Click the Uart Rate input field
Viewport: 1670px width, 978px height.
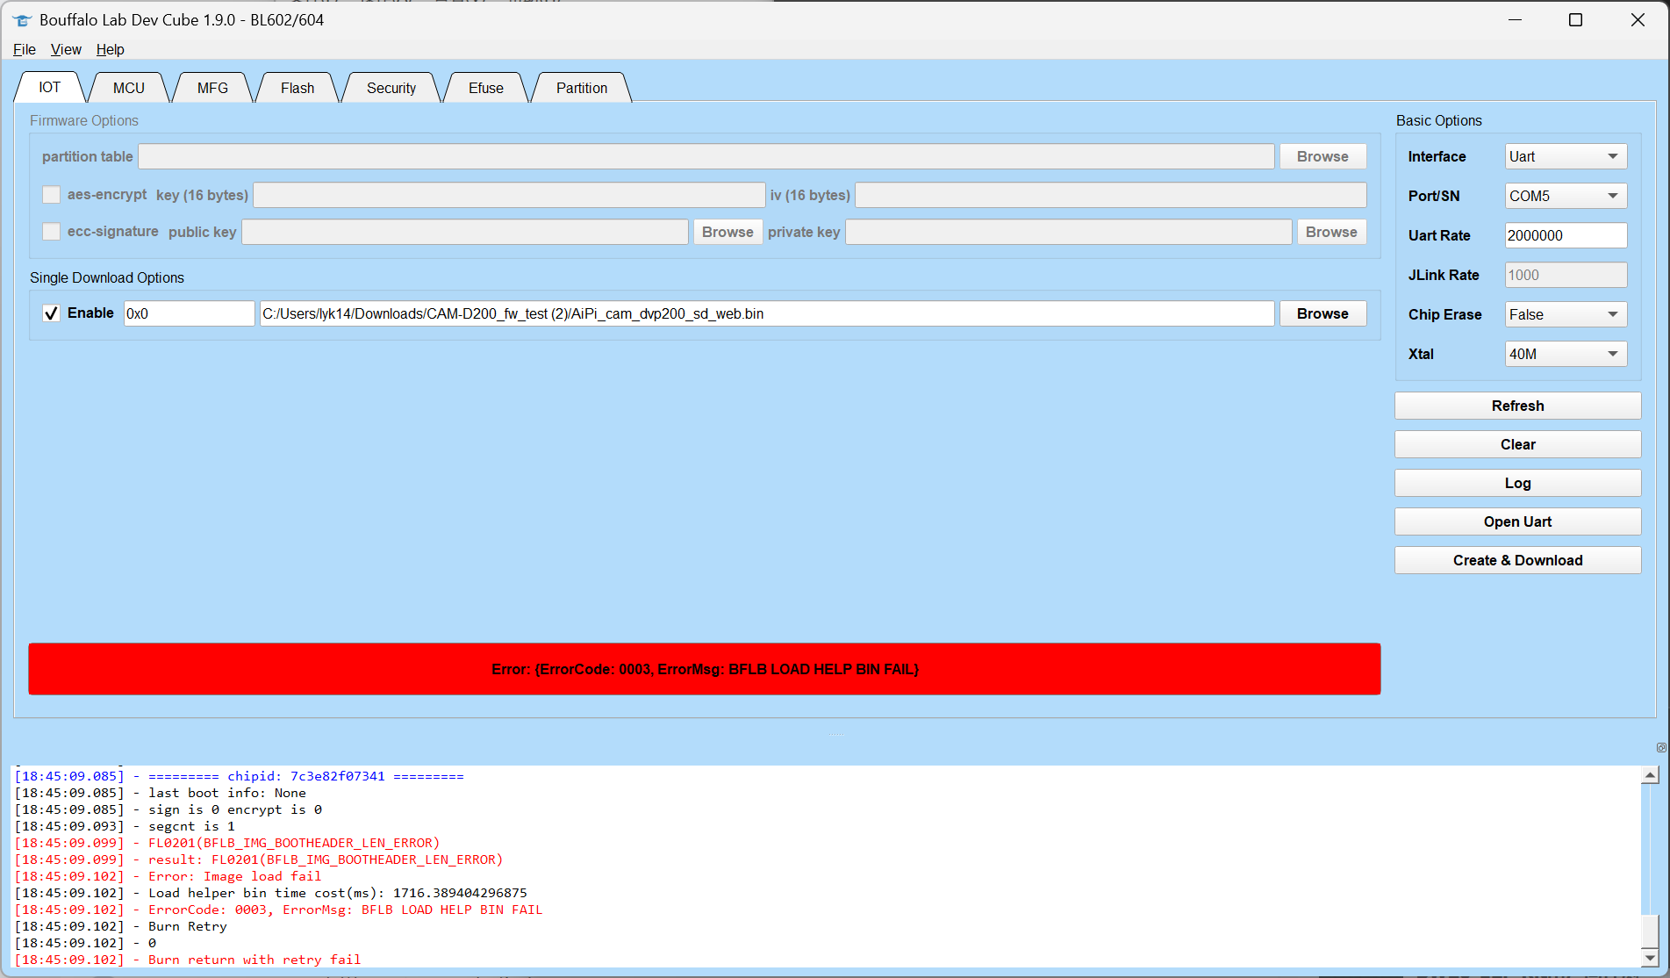point(1566,235)
